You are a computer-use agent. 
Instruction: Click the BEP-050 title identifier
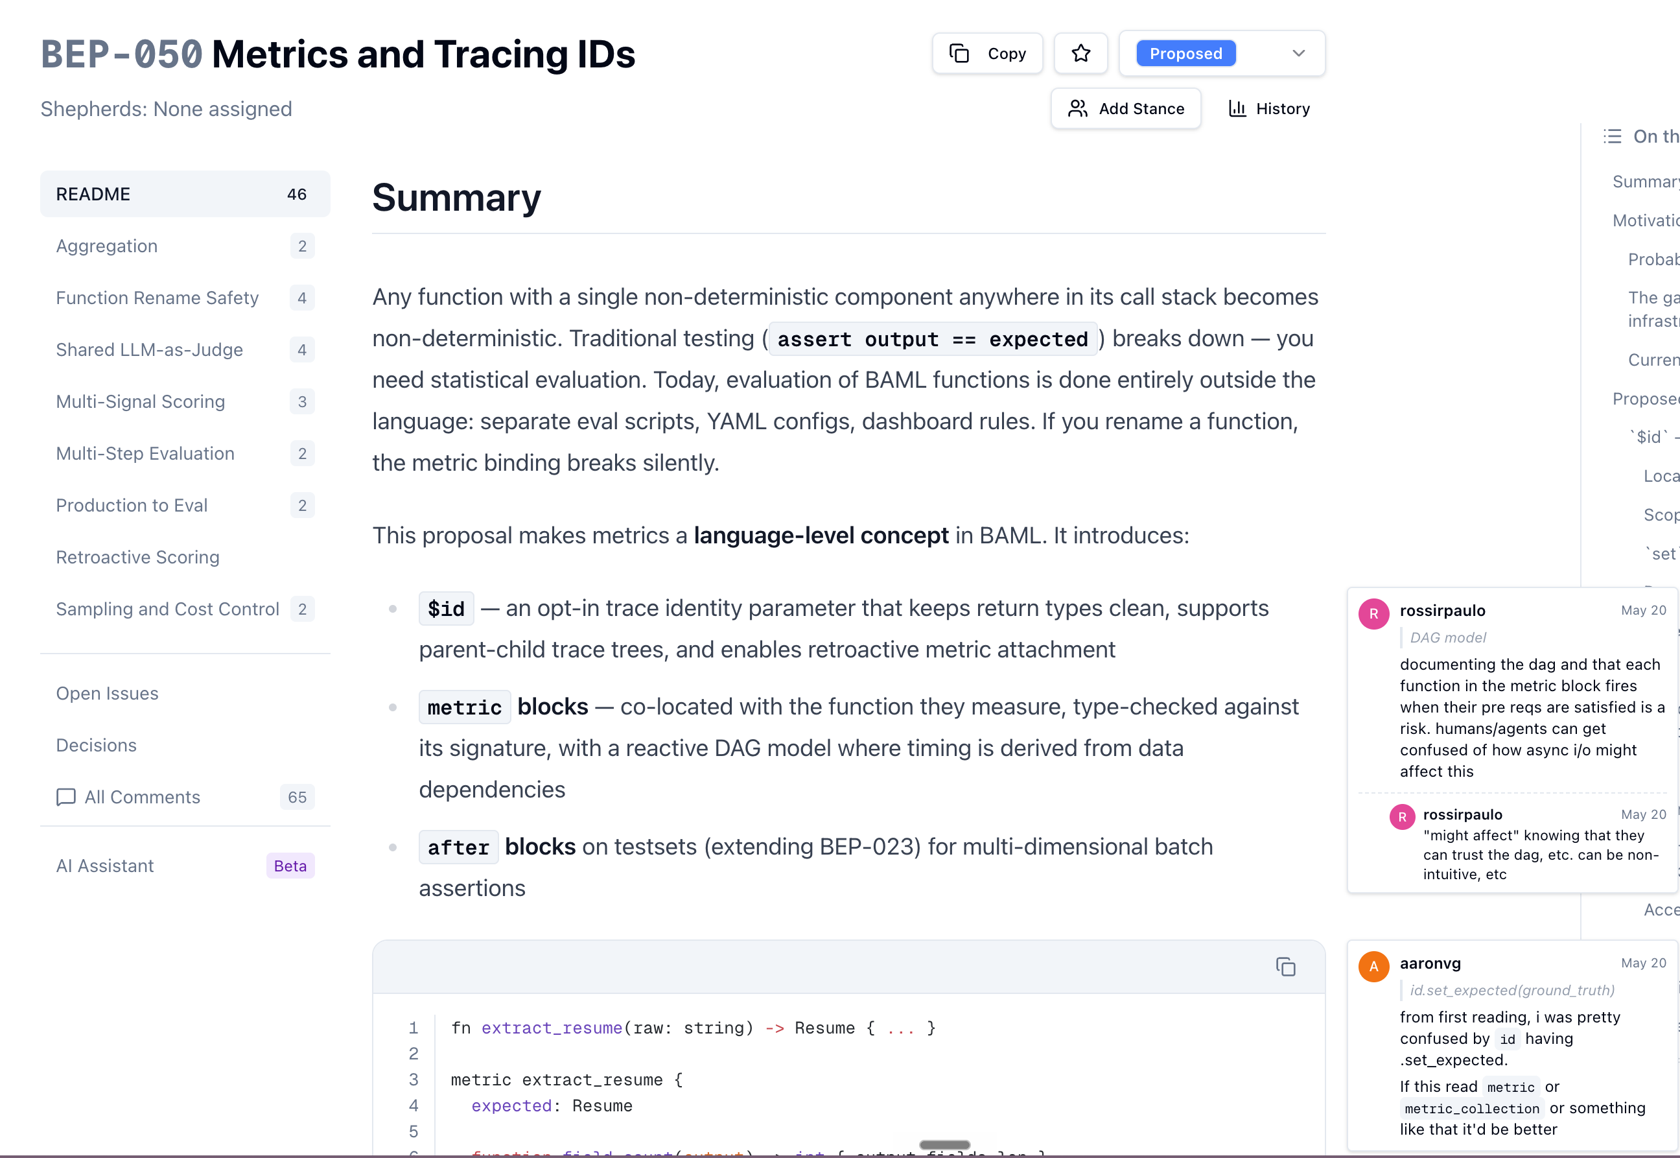[x=122, y=54]
